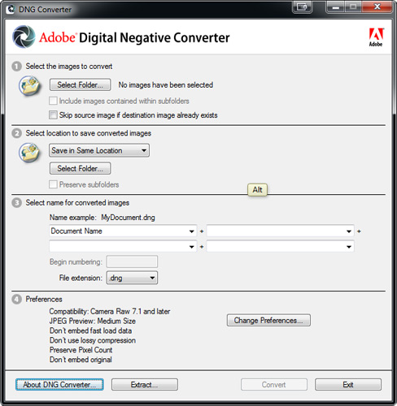Click the 'Don't embed fast load data' text

pos(90,330)
